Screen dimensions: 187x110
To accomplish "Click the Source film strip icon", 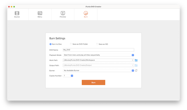I will coord(17,13).
